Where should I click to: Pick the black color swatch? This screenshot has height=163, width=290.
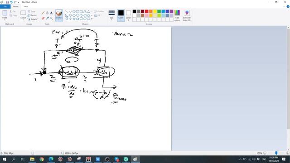coord(134,11)
